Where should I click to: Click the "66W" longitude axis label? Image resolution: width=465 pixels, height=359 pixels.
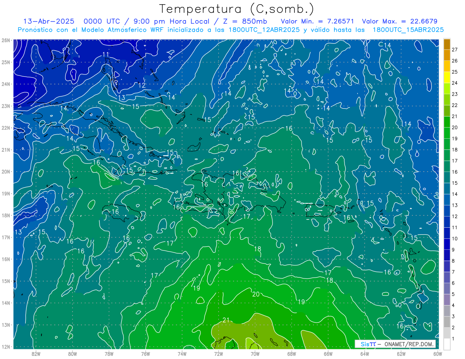tap(328, 353)
